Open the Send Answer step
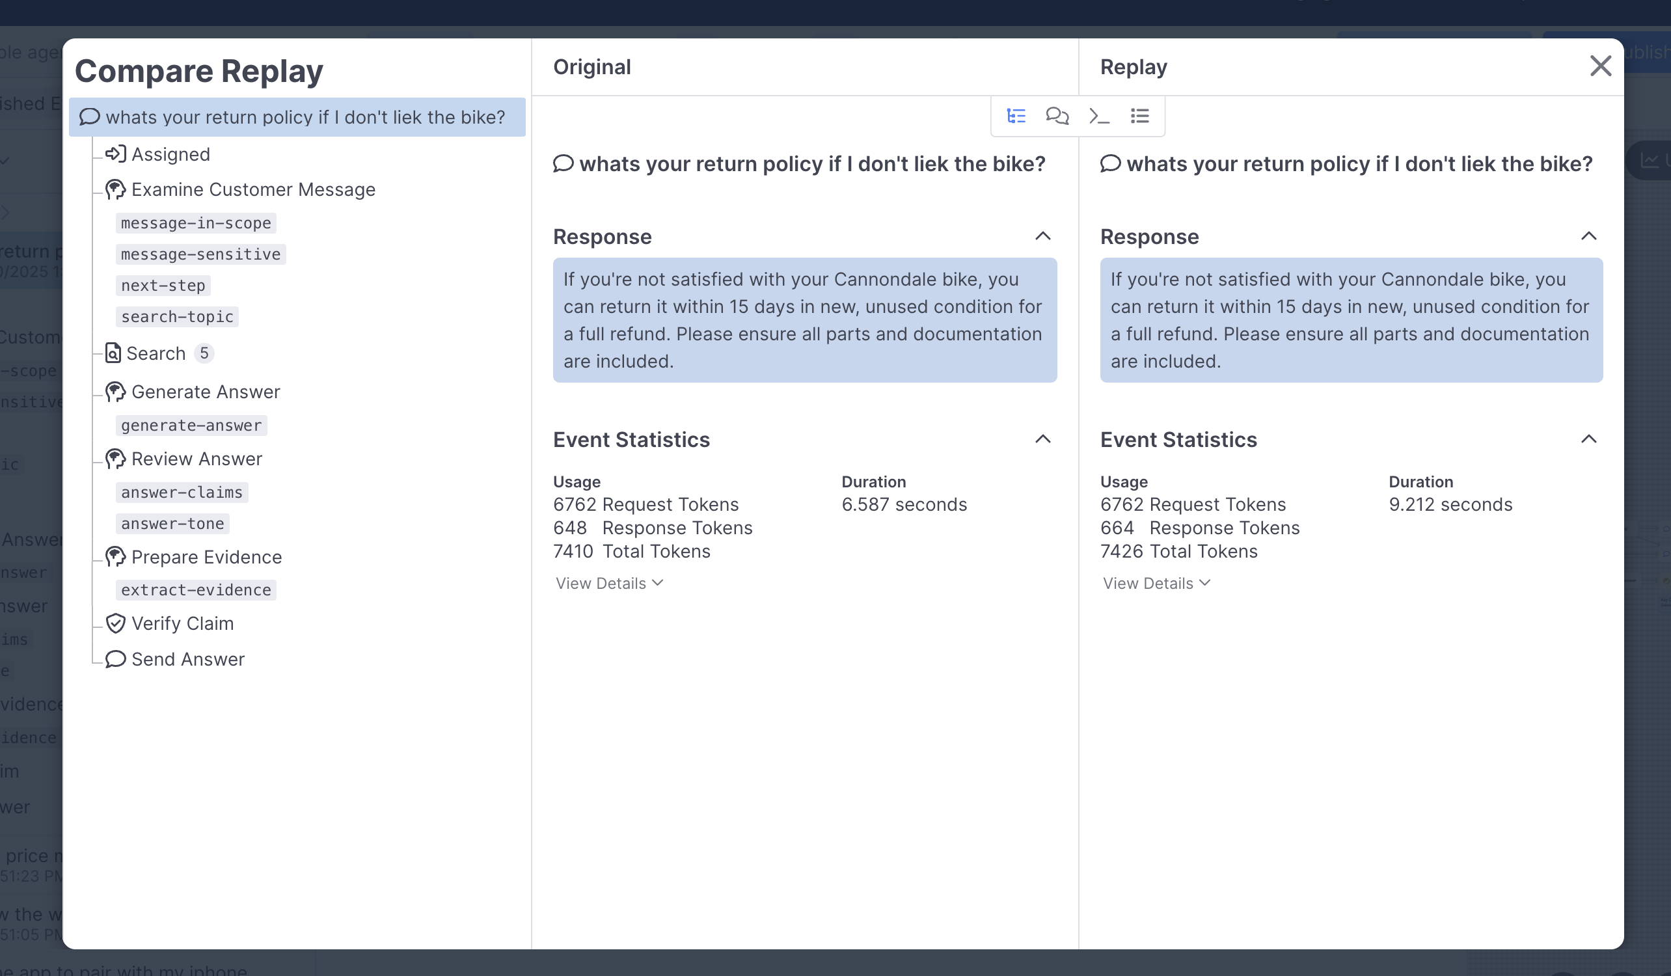 (187, 659)
